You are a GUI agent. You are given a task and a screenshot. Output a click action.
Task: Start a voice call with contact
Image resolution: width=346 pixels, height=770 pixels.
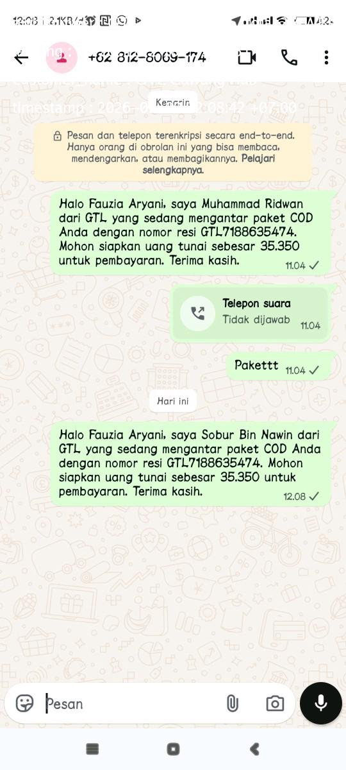pos(289,58)
